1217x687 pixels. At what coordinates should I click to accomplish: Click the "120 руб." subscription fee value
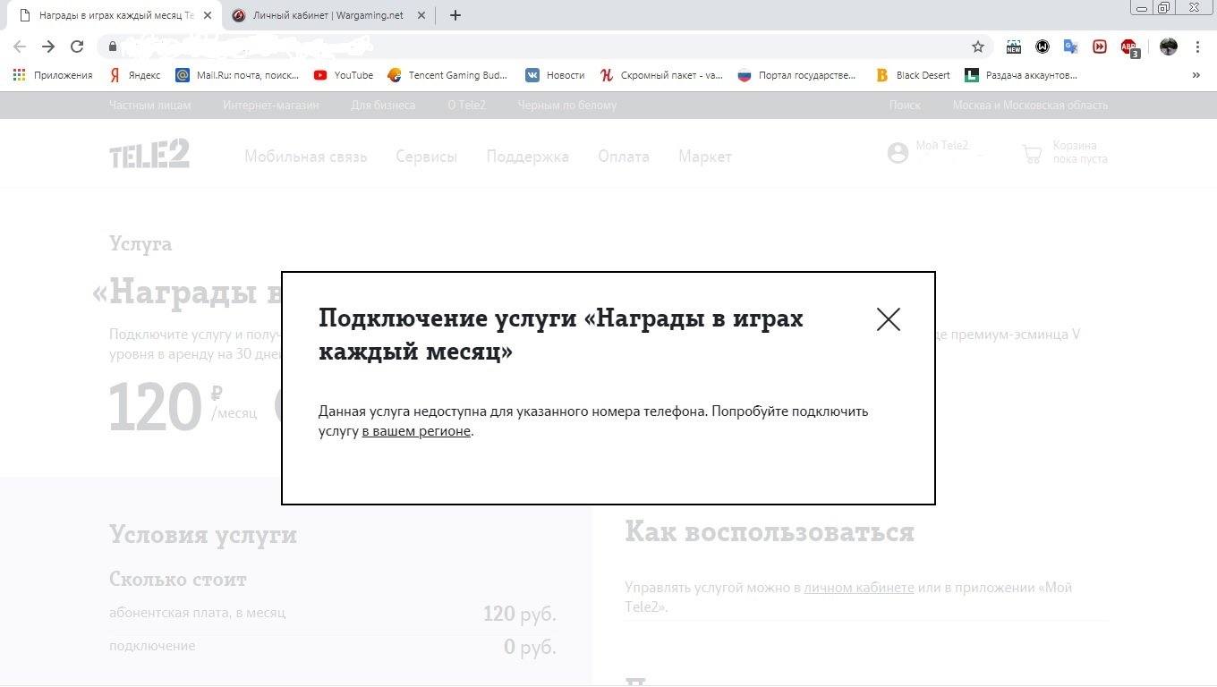[x=520, y=614]
